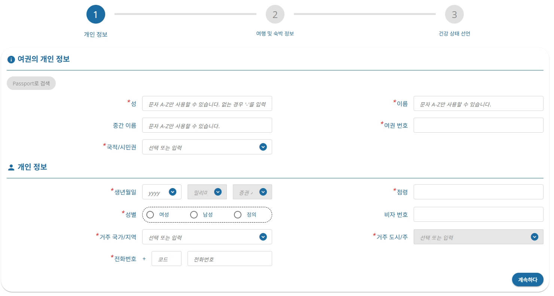Select the 여성 gender radio button
This screenshot has width=554, height=296.
point(150,214)
